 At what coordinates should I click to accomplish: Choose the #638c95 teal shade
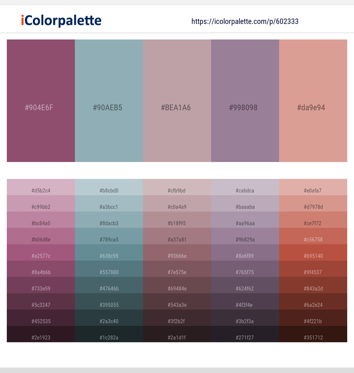pos(109,253)
